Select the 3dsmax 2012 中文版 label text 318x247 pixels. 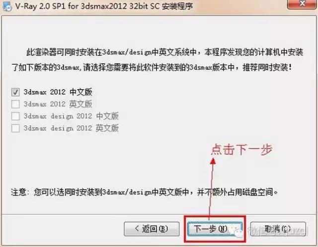[58, 92]
